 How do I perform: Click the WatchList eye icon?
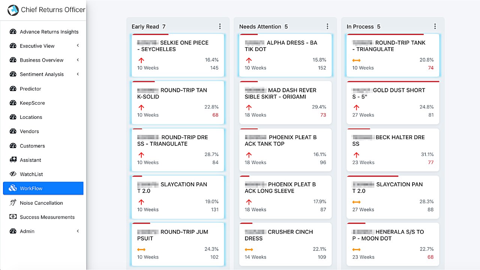tap(13, 174)
